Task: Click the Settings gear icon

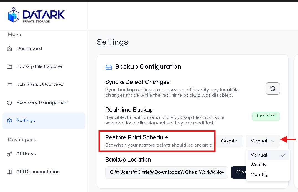Action: [9, 121]
